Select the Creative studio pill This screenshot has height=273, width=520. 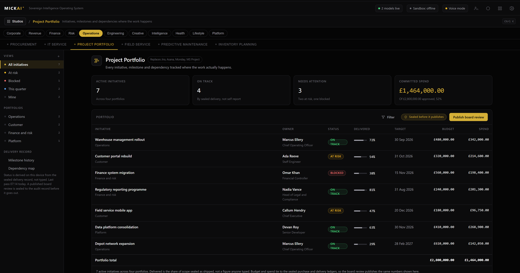pos(138,33)
